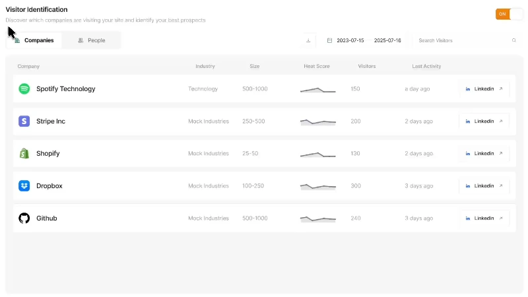The height and width of the screenshot is (297, 528).
Task: Open Dropbox's Linkedin link
Action: tap(484, 186)
